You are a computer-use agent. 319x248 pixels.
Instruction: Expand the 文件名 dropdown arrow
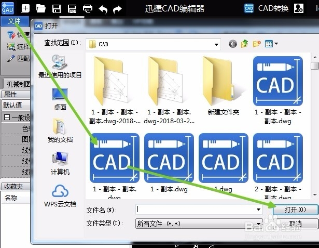[258, 210]
